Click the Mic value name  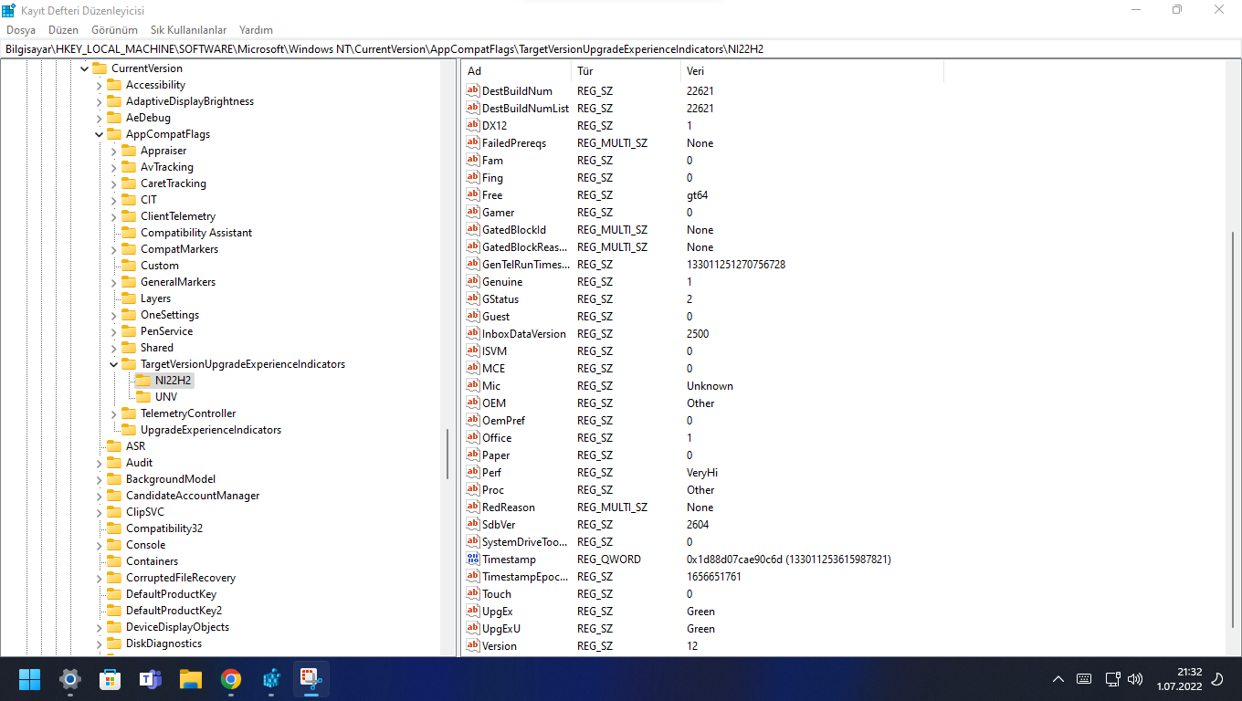pos(491,386)
